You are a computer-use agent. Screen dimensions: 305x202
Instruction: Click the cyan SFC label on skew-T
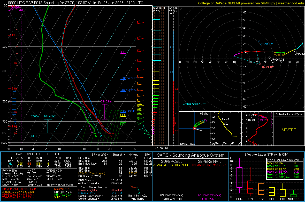click(34, 136)
